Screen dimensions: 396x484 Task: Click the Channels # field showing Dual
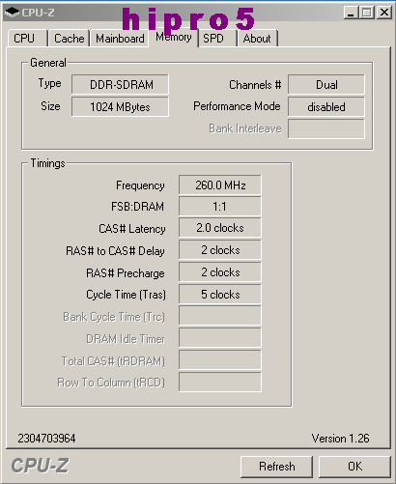click(326, 85)
